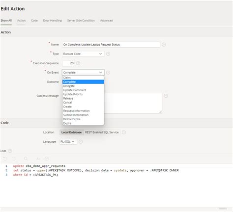
Task: Click help icon next to Code label
Action: [x=10, y=151]
